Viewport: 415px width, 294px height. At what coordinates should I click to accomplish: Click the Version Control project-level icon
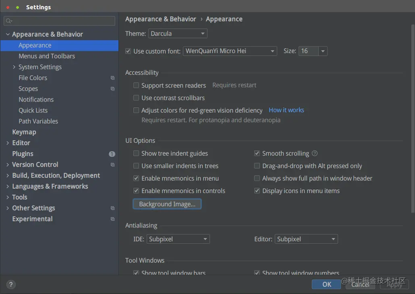tap(112, 164)
